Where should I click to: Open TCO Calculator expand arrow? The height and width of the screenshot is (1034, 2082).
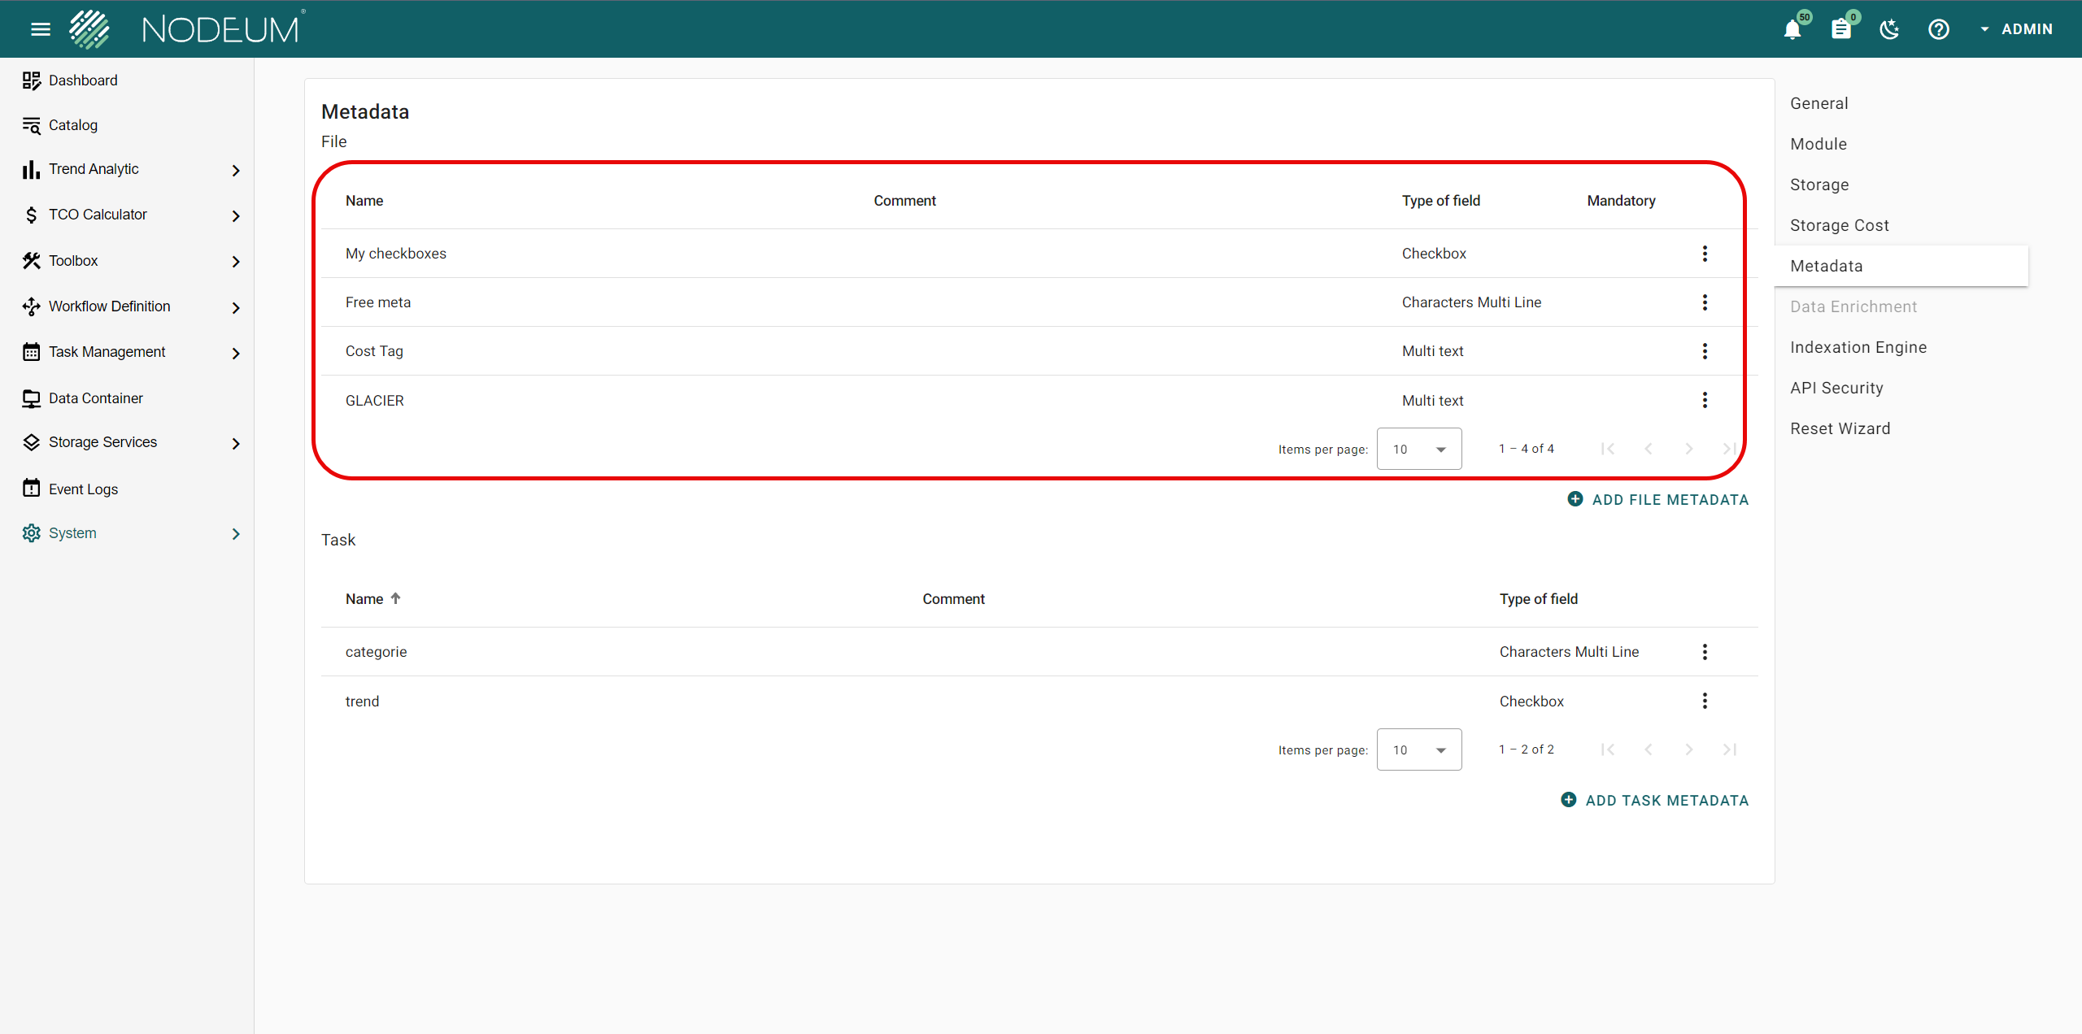237,214
